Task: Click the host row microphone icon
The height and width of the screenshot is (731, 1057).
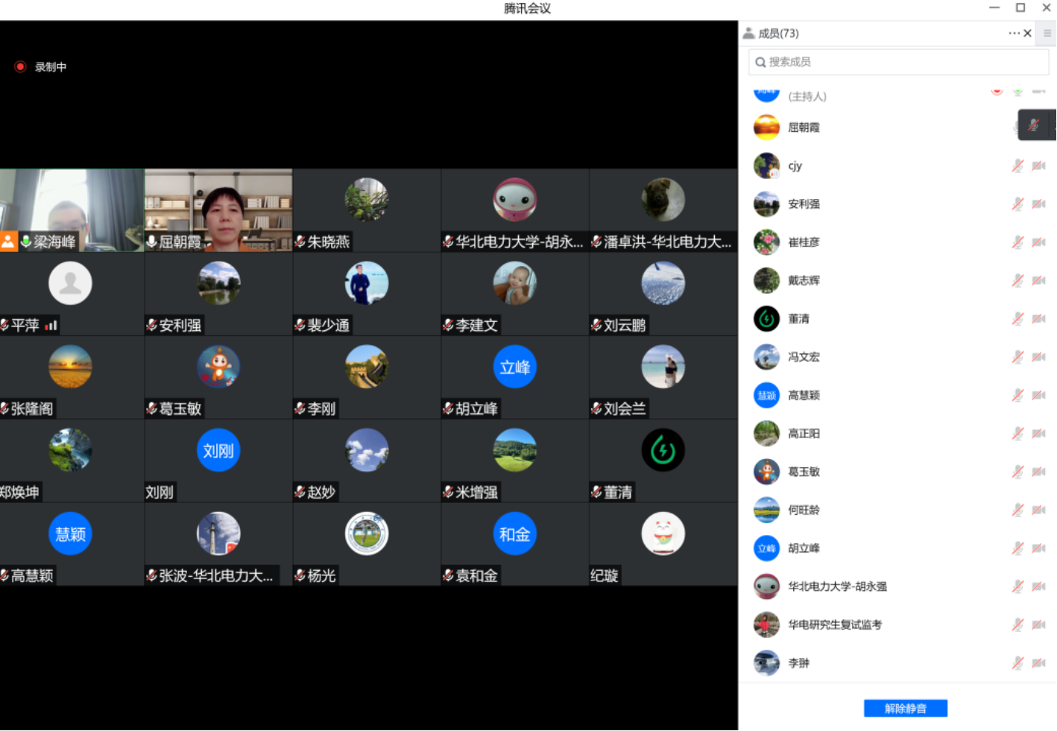Action: (1017, 92)
